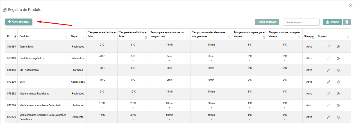The width and height of the screenshot is (354, 124).
Task: Export the table with the Excel file icon
Action: [x=347, y=22]
